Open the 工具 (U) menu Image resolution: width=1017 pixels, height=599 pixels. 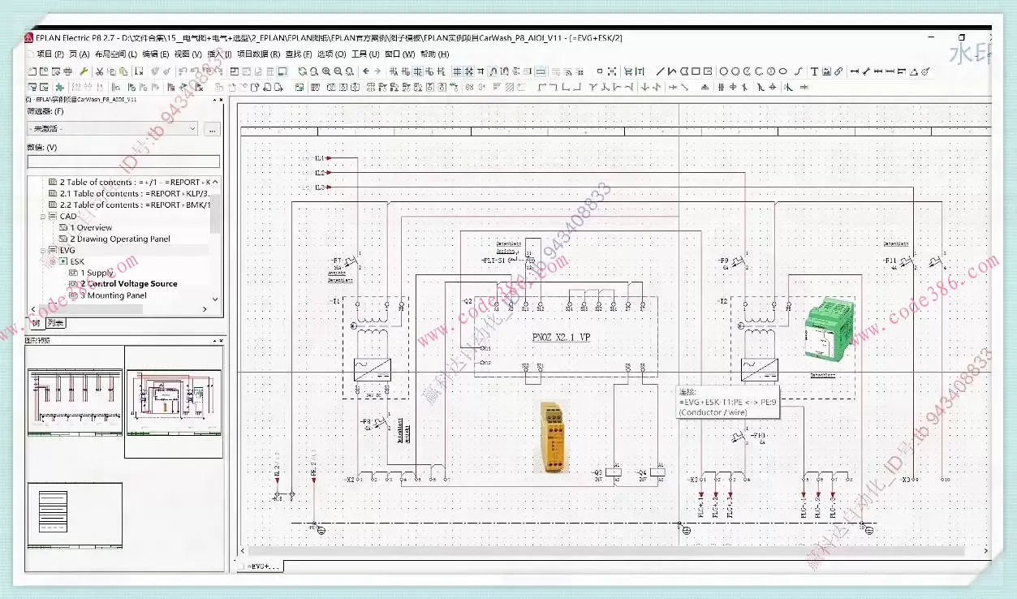[x=365, y=54]
